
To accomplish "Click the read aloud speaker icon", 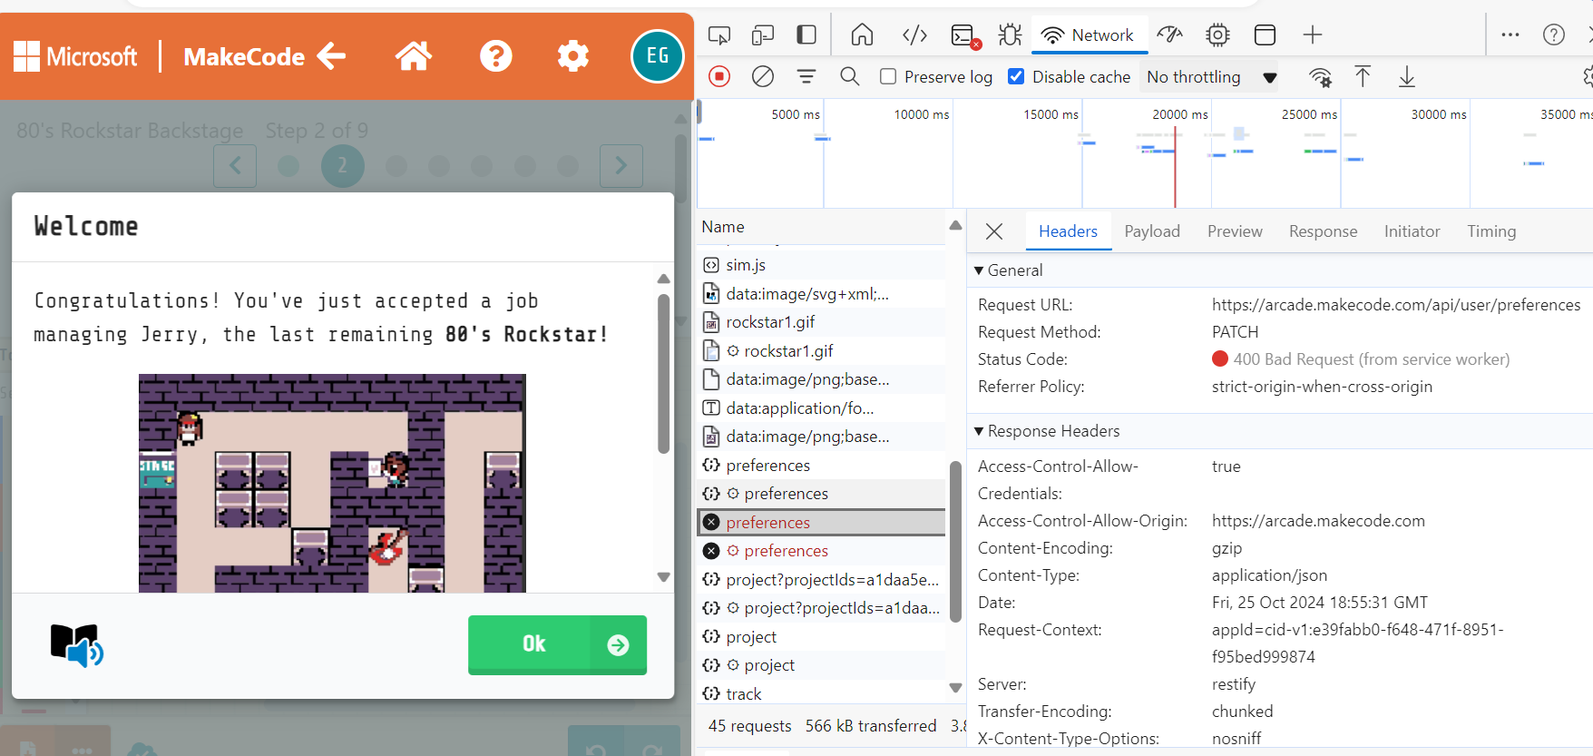I will click(x=77, y=645).
